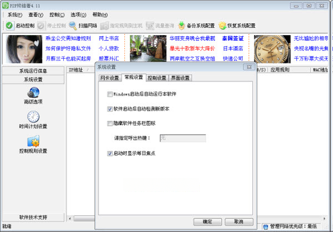Image resolution: width=333 pixels, height=232 pixels.
Task: Click the P2P终结者 title bar app icon
Action: tap(5, 6)
